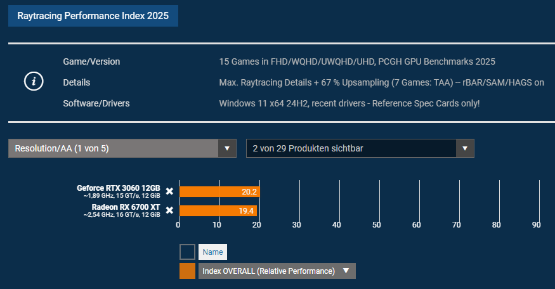555x289 pixels.
Task: Click the Game/Version label
Action: pyautogui.click(x=91, y=61)
